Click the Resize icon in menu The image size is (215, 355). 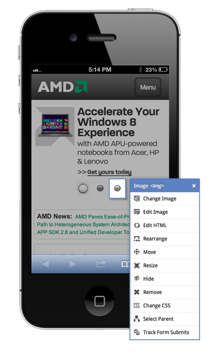(137, 265)
